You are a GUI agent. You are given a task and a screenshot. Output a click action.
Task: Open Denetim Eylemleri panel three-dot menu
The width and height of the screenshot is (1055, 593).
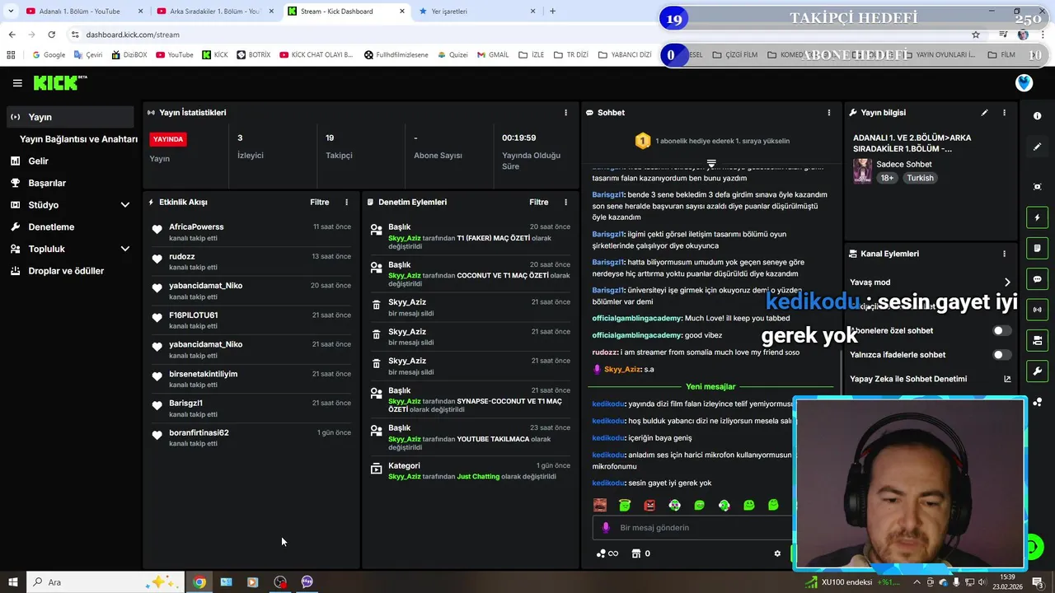[565, 202]
